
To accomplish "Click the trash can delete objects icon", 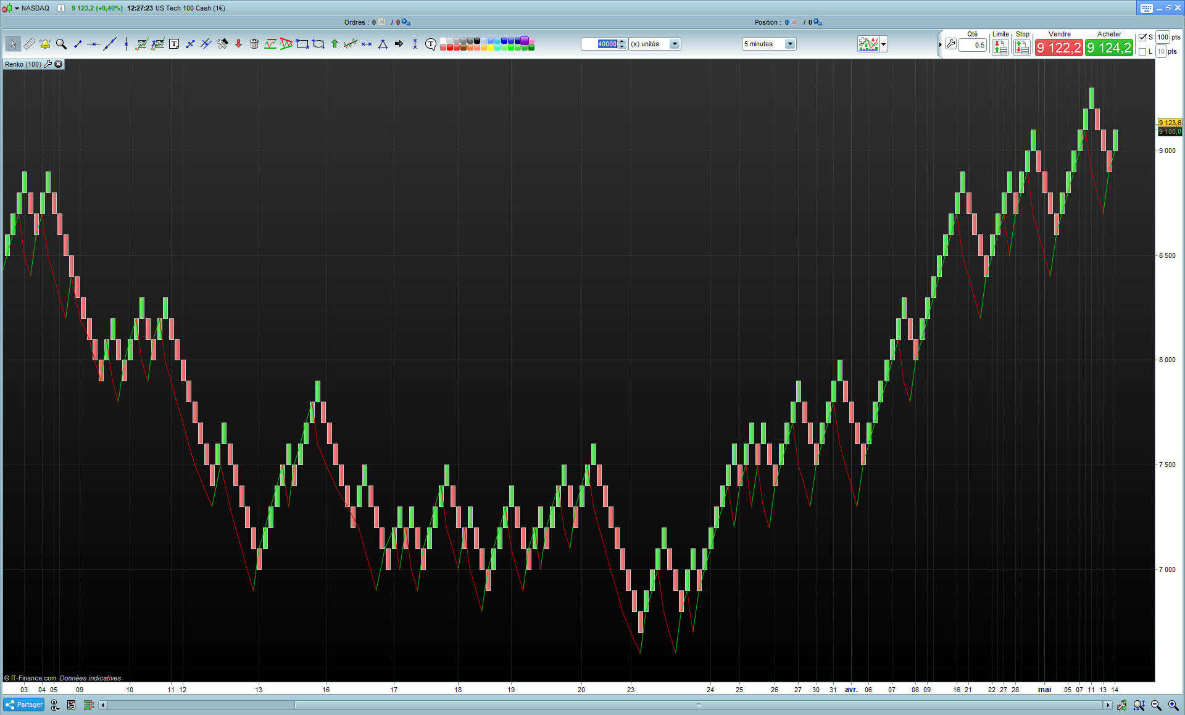I will point(254,44).
